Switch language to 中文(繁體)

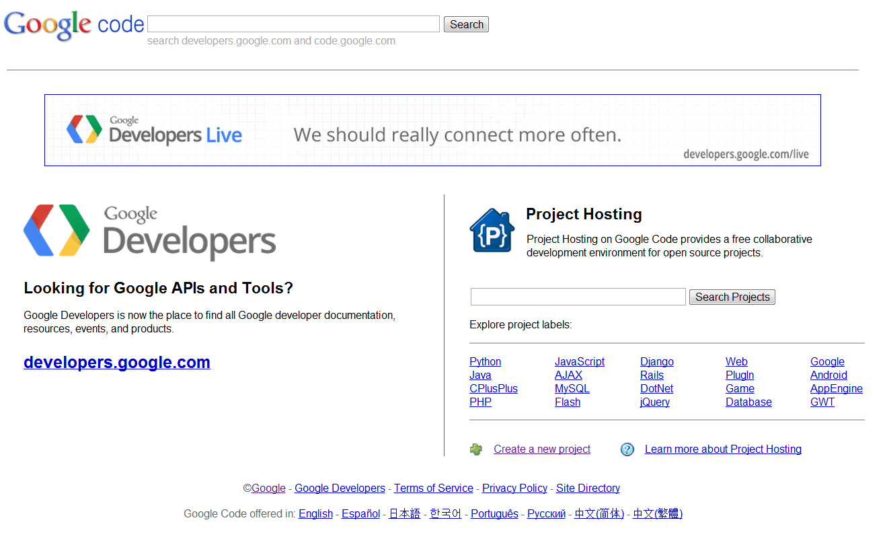point(658,514)
